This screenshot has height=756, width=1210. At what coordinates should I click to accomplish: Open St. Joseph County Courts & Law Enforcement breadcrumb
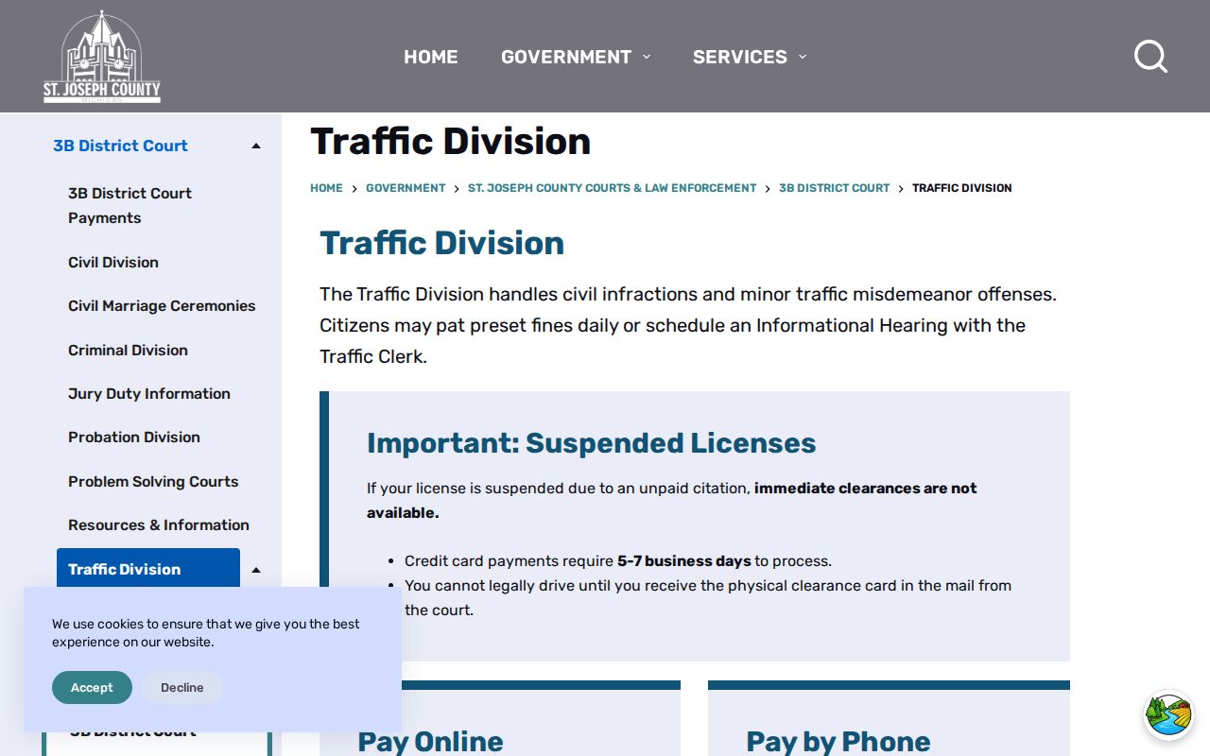[612, 188]
